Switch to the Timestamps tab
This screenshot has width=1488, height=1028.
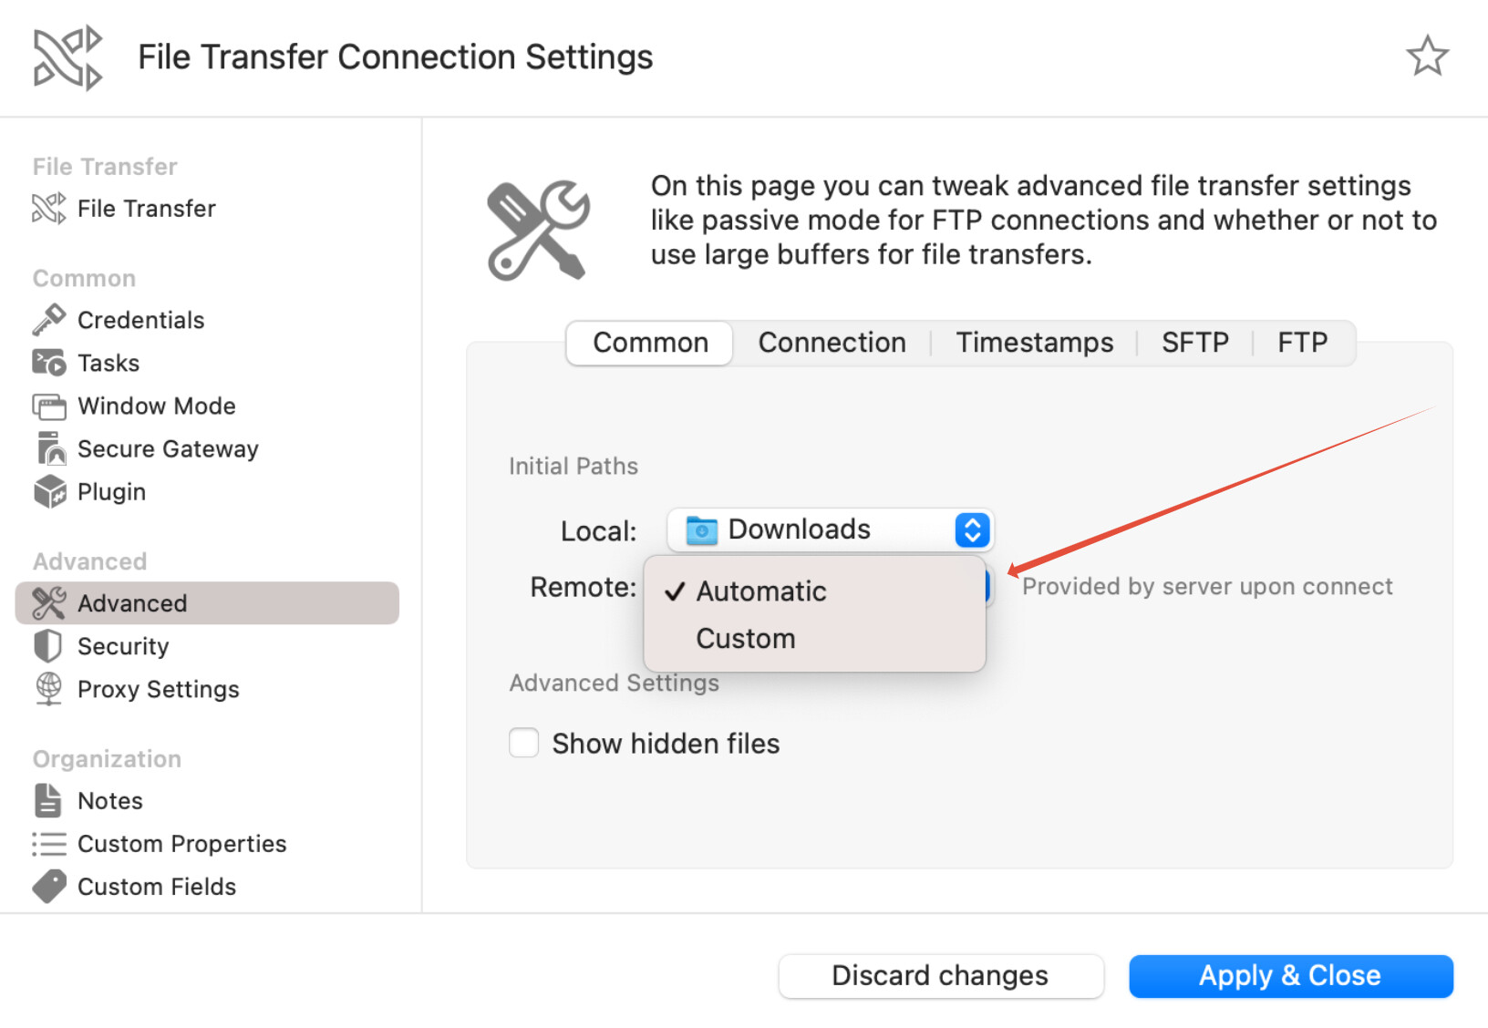click(x=1034, y=343)
